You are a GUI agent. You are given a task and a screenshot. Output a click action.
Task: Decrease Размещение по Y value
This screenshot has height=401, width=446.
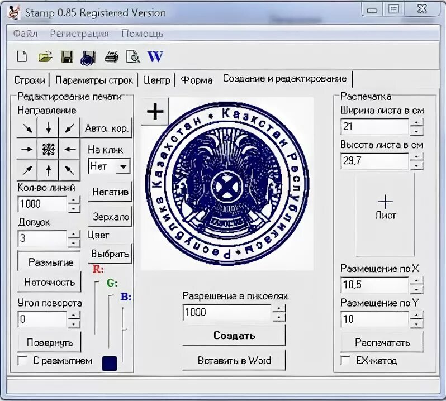tap(416, 324)
